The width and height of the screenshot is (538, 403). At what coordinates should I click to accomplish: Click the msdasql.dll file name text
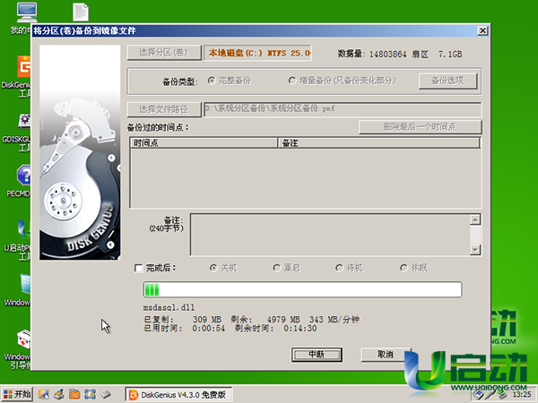[169, 307]
